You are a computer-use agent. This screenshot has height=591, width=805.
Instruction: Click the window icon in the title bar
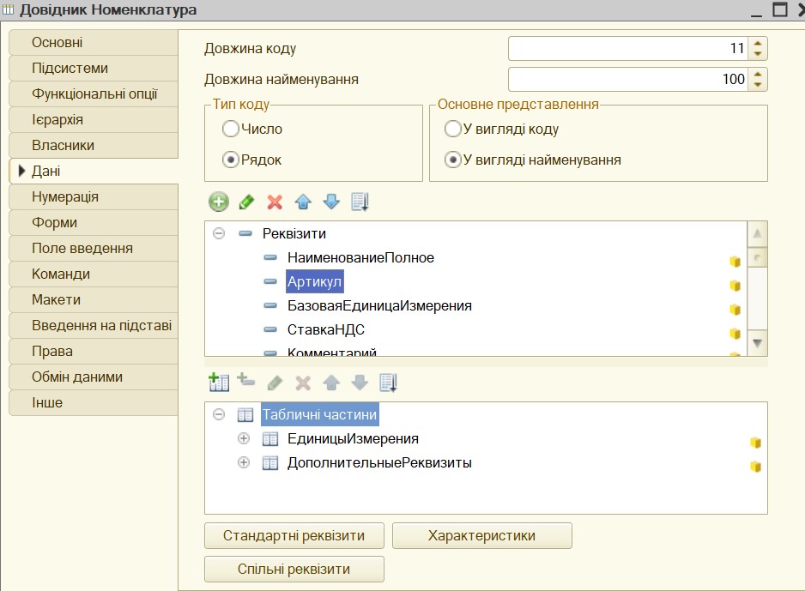click(x=9, y=9)
